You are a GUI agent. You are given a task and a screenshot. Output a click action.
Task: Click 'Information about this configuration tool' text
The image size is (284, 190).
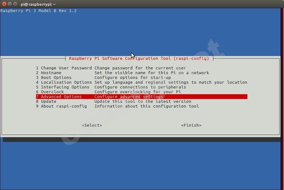[x=146, y=106]
